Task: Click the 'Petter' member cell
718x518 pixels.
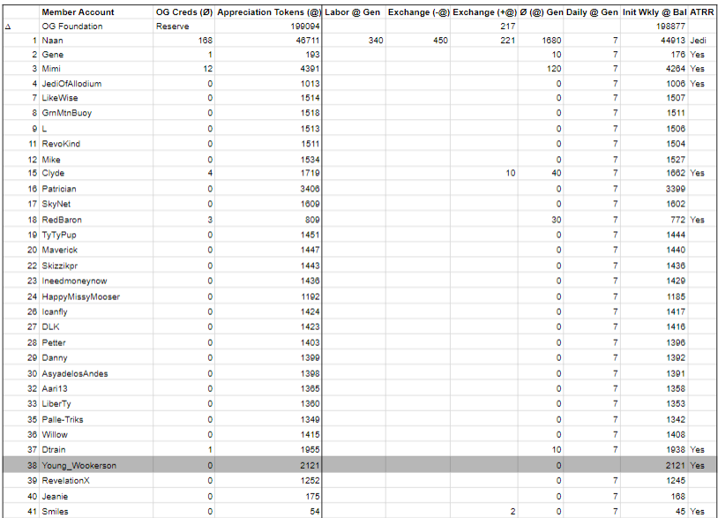Action: point(54,342)
